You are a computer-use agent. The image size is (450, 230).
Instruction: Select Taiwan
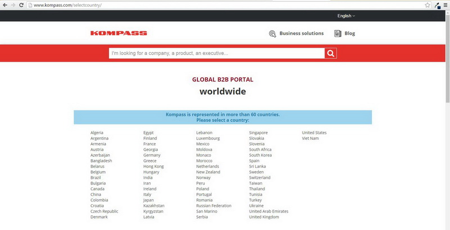coord(255,183)
